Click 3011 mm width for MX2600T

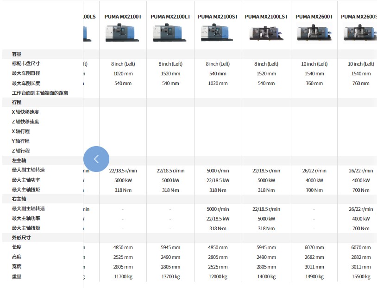(314, 267)
